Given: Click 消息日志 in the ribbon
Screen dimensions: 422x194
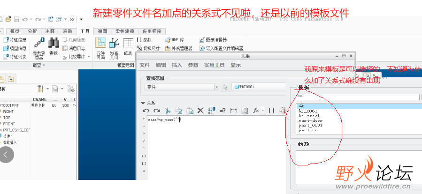Looking at the screenshot, I should 74,48.
